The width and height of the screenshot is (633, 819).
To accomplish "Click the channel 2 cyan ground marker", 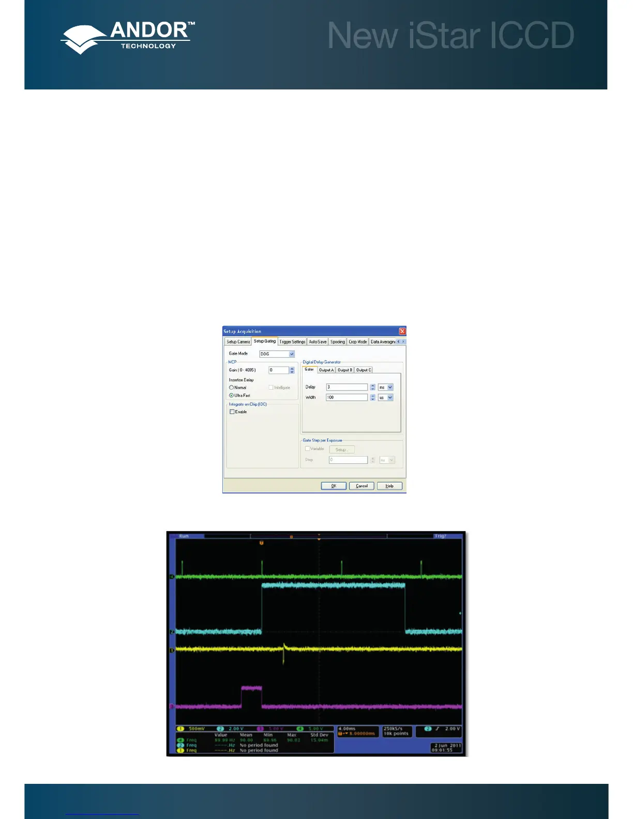I will point(172,632).
